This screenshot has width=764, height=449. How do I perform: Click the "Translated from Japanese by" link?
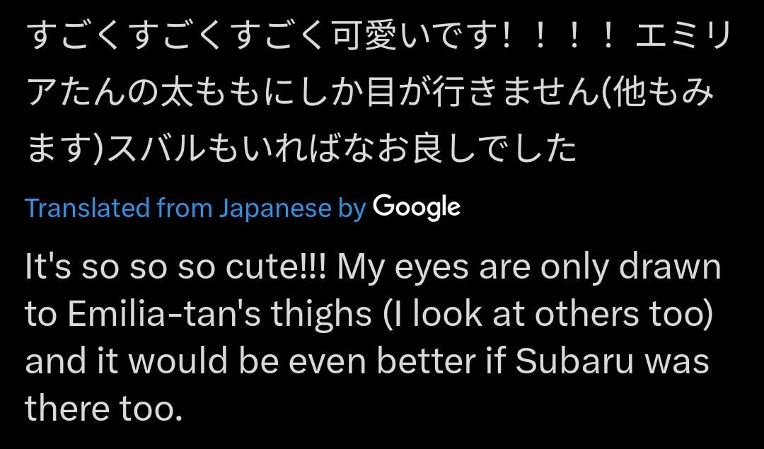(195, 208)
